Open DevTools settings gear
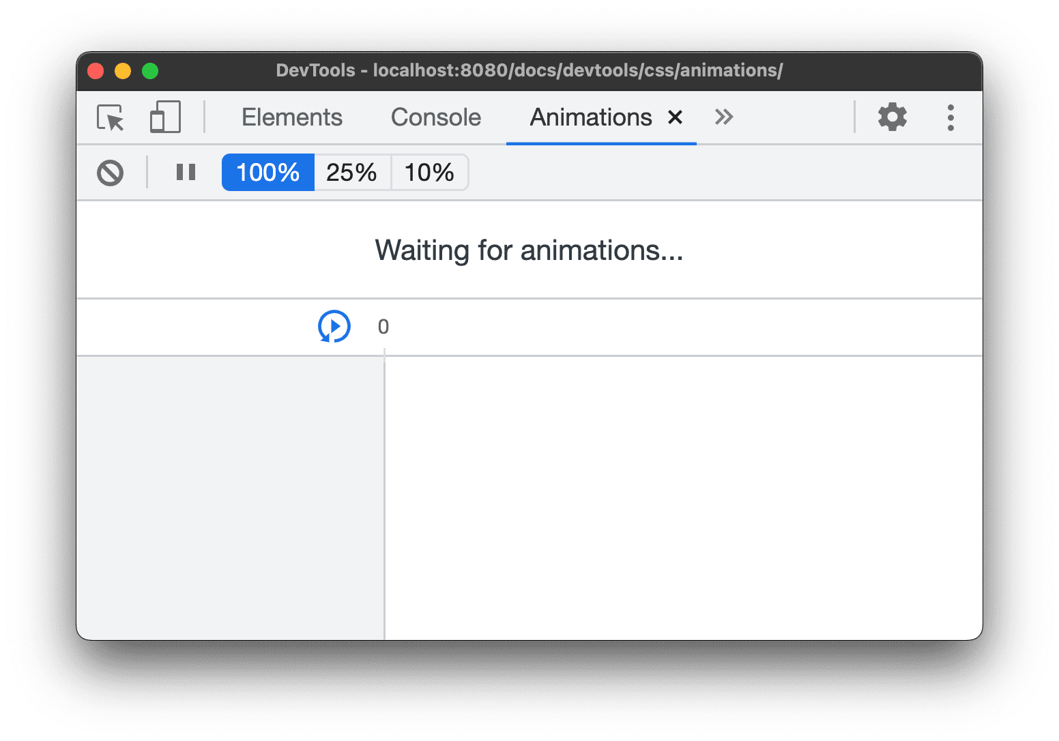The height and width of the screenshot is (741, 1059). [x=893, y=117]
